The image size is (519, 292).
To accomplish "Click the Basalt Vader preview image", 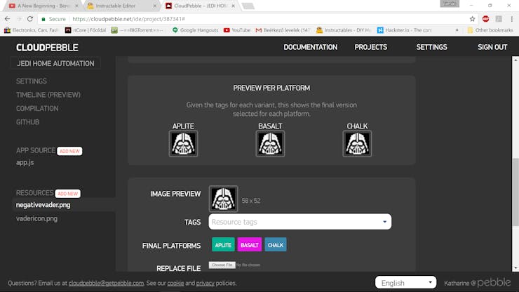I will [x=270, y=143].
